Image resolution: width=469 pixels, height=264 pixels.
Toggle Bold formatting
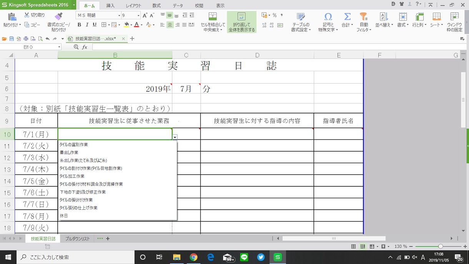click(79, 25)
